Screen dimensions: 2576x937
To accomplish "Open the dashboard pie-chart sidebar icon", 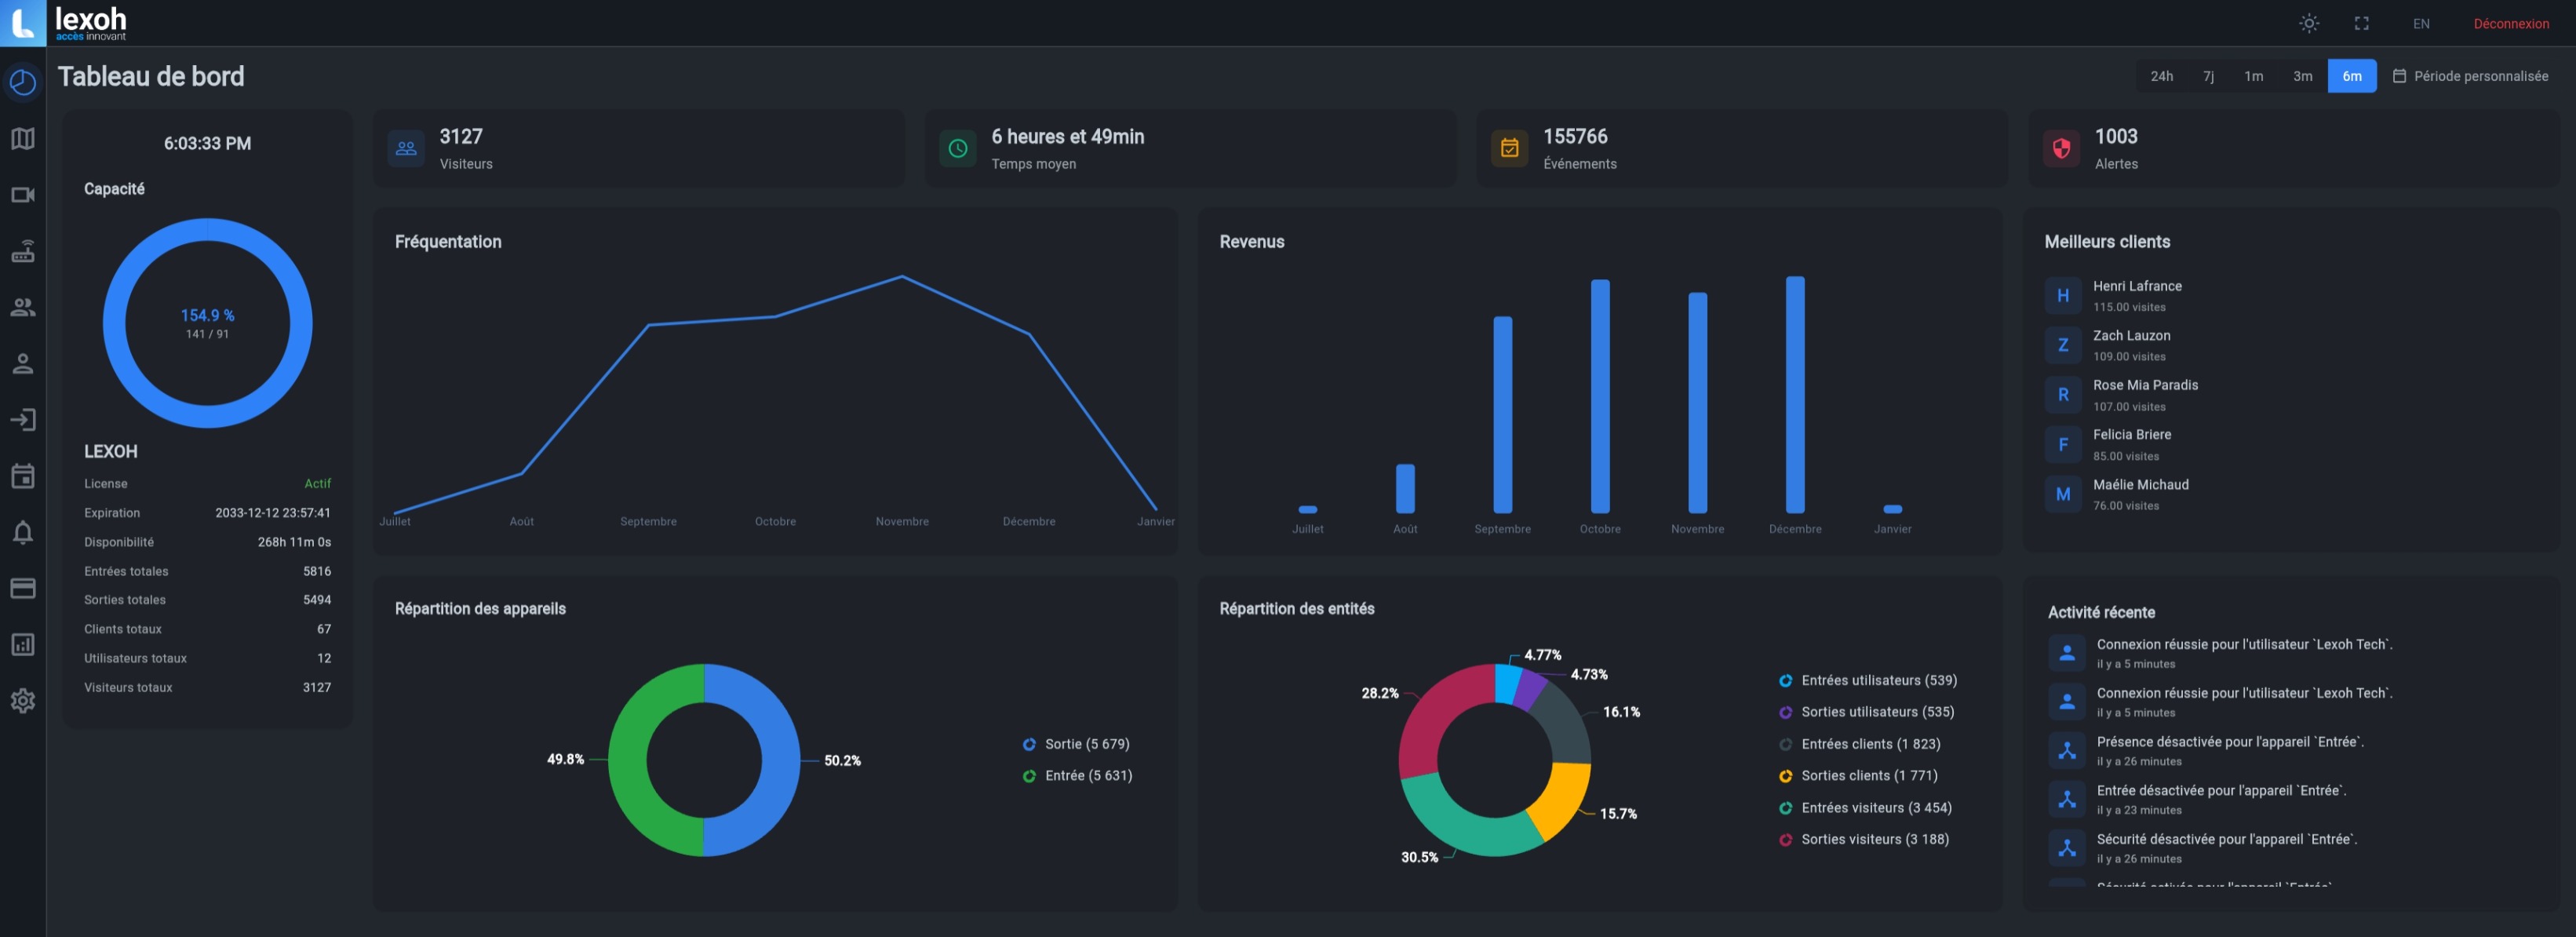I will (x=23, y=82).
